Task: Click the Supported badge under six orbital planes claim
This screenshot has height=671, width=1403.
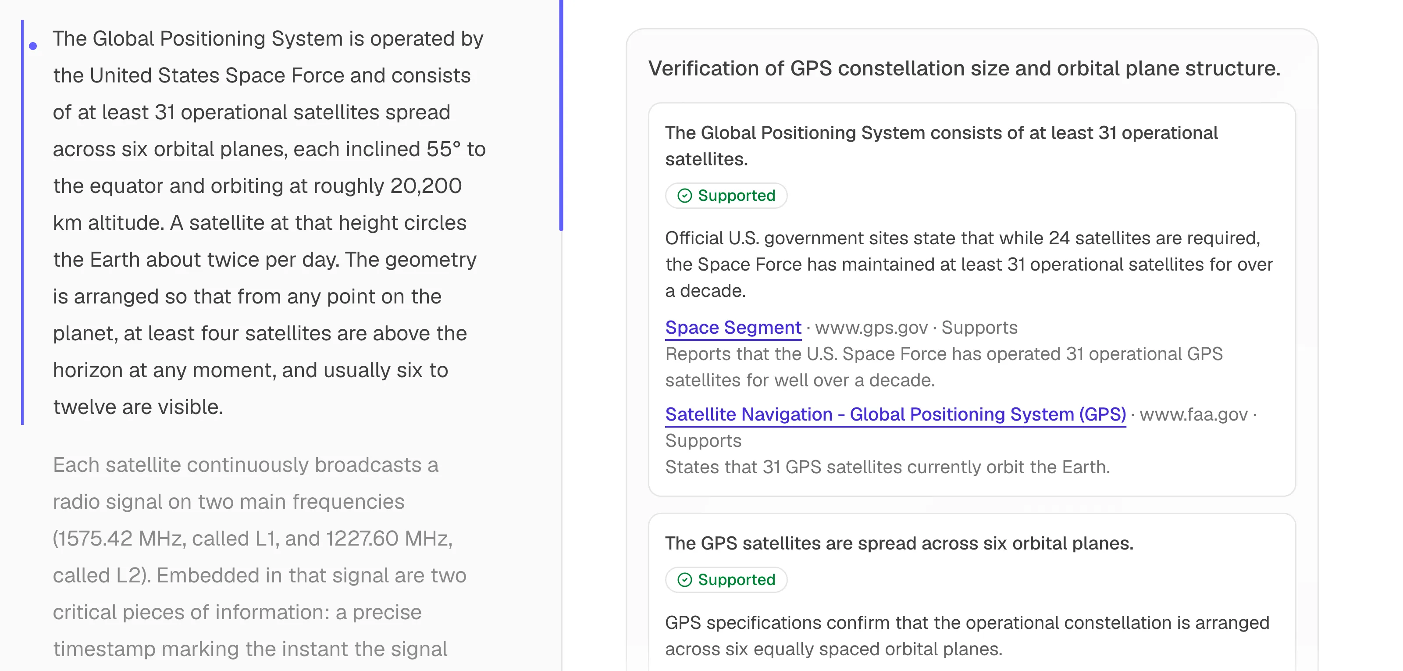Action: point(726,579)
